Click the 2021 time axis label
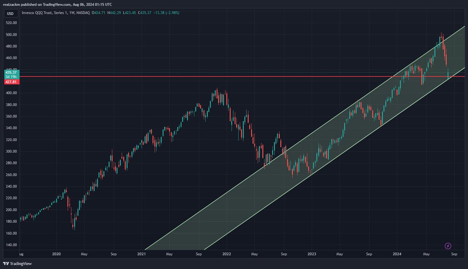Viewport: 468px width, 269px height. pyautogui.click(x=142, y=254)
